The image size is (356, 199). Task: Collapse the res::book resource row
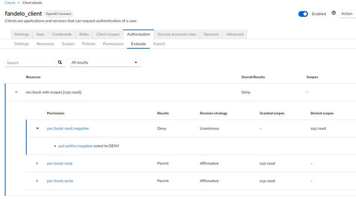click(x=16, y=92)
